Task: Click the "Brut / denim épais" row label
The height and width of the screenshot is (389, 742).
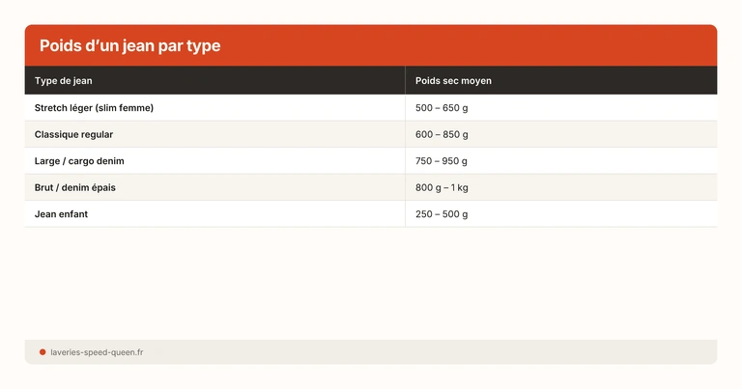Action: (75, 187)
